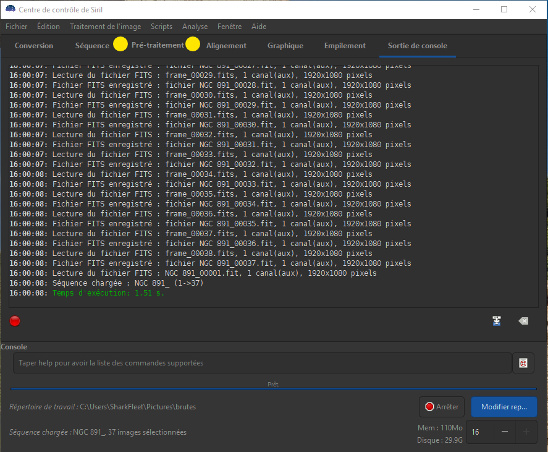Click the Modifier rep... button
The height and width of the screenshot is (452, 548).
504,407
